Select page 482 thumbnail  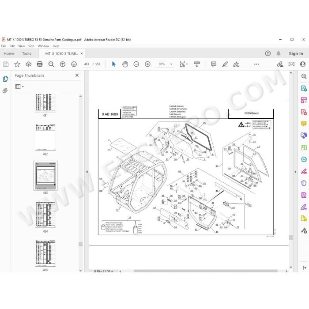(x=45, y=137)
